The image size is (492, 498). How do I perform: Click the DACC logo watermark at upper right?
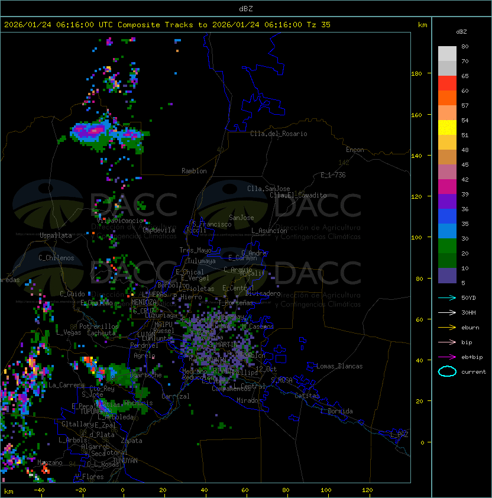pyautogui.click(x=278, y=204)
